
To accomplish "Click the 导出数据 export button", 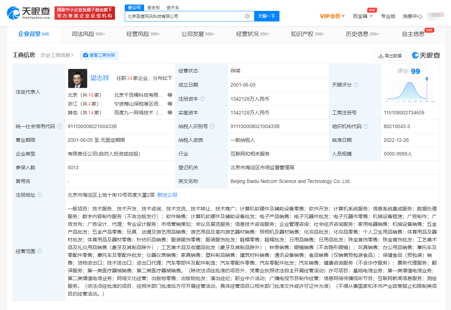I will [390, 56].
